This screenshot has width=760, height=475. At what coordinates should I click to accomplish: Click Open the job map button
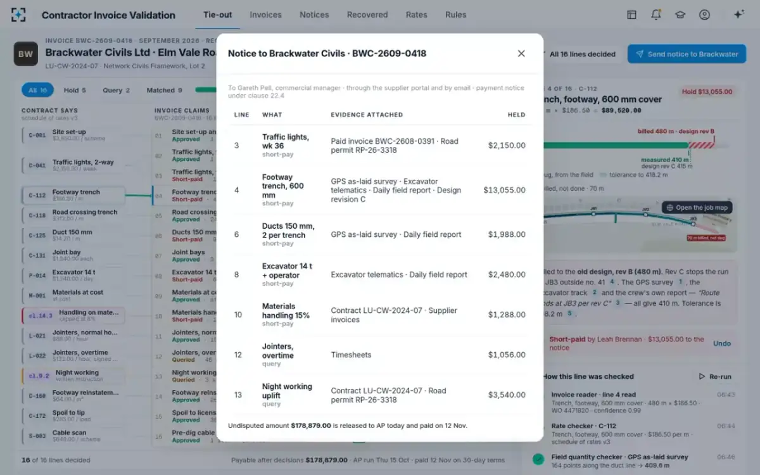point(696,208)
